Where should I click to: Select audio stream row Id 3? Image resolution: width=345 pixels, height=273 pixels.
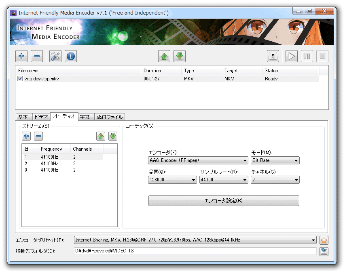click(63, 170)
